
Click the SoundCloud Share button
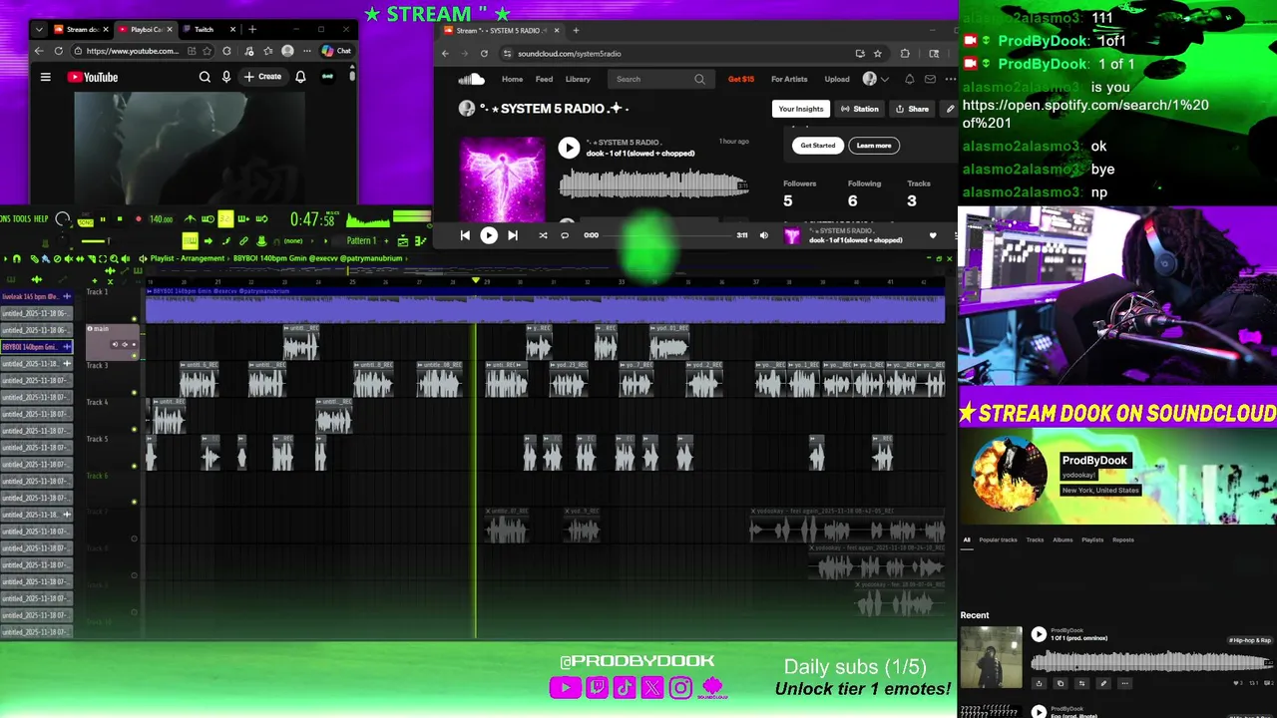912,109
